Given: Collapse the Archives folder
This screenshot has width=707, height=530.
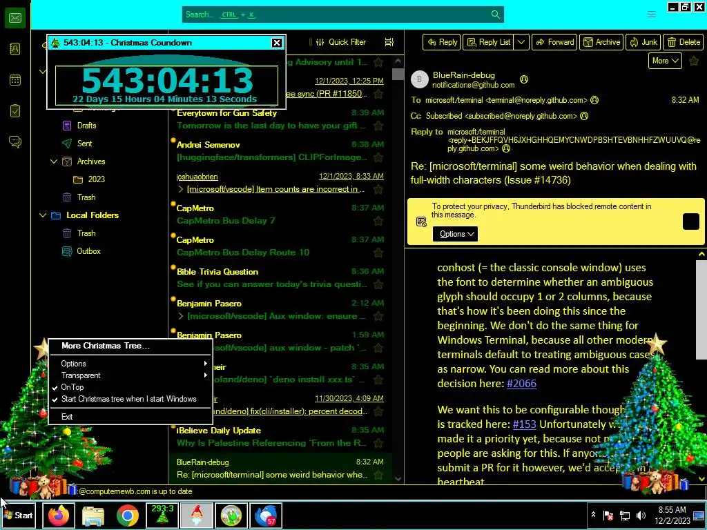Looking at the screenshot, I should point(54,161).
